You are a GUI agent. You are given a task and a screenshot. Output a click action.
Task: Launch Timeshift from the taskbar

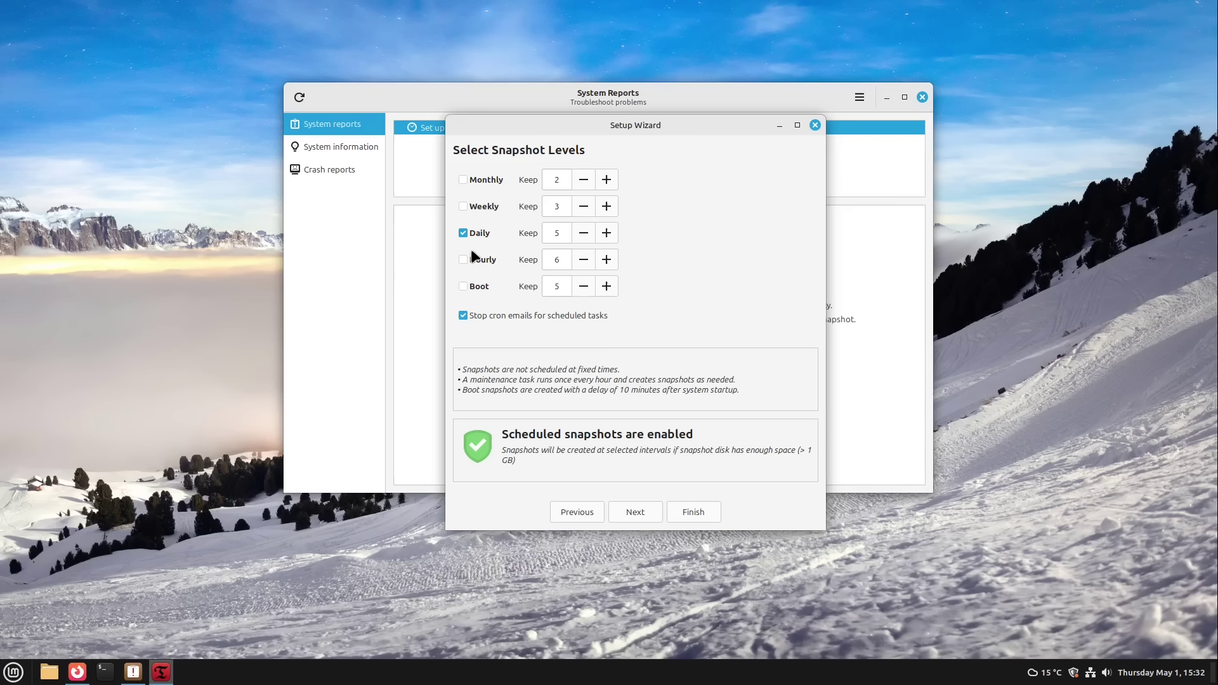160,672
